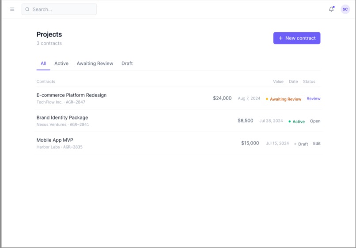Click the Contracts column header
The height and width of the screenshot is (248, 356).
[x=46, y=82]
